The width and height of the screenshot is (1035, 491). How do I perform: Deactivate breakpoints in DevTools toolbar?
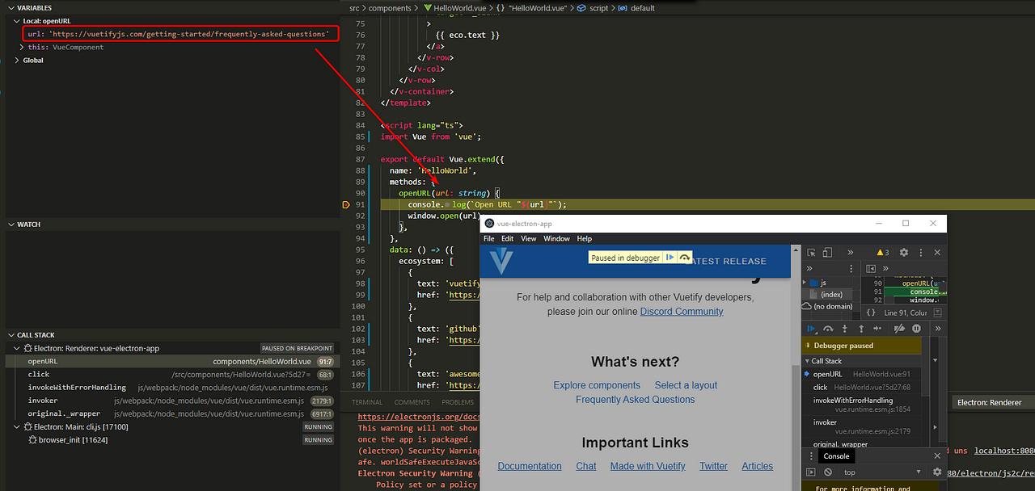point(899,329)
